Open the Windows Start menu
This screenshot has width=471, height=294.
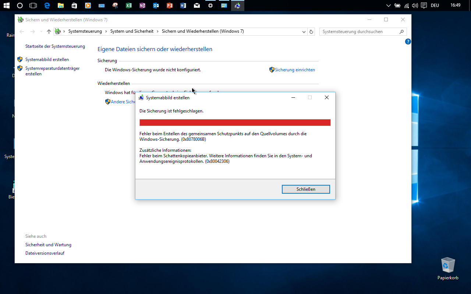tap(7, 6)
